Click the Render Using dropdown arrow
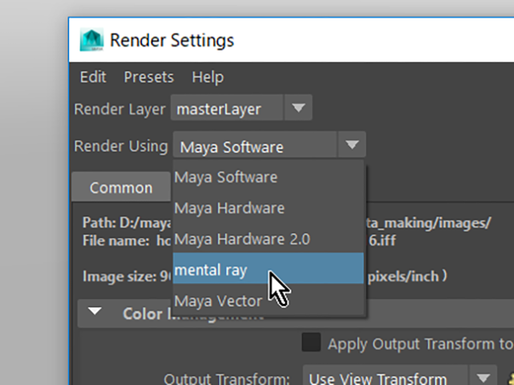514x385 pixels. click(352, 144)
